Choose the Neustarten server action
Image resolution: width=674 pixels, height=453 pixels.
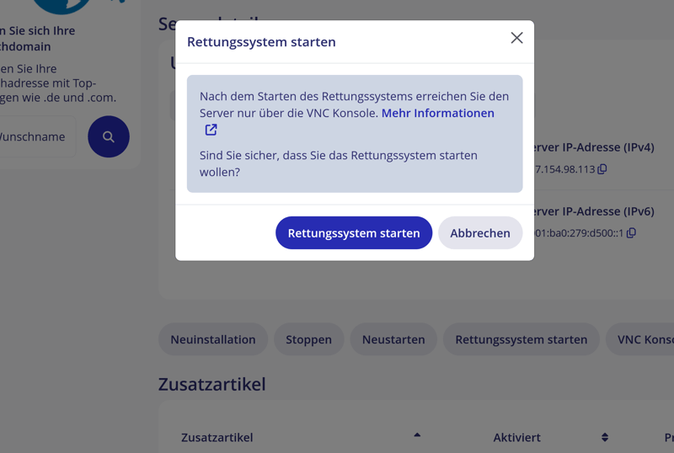point(393,339)
